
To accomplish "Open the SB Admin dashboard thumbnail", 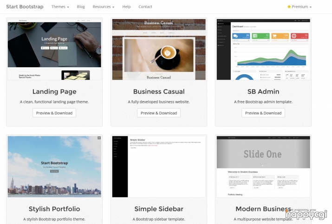I will (x=263, y=50).
